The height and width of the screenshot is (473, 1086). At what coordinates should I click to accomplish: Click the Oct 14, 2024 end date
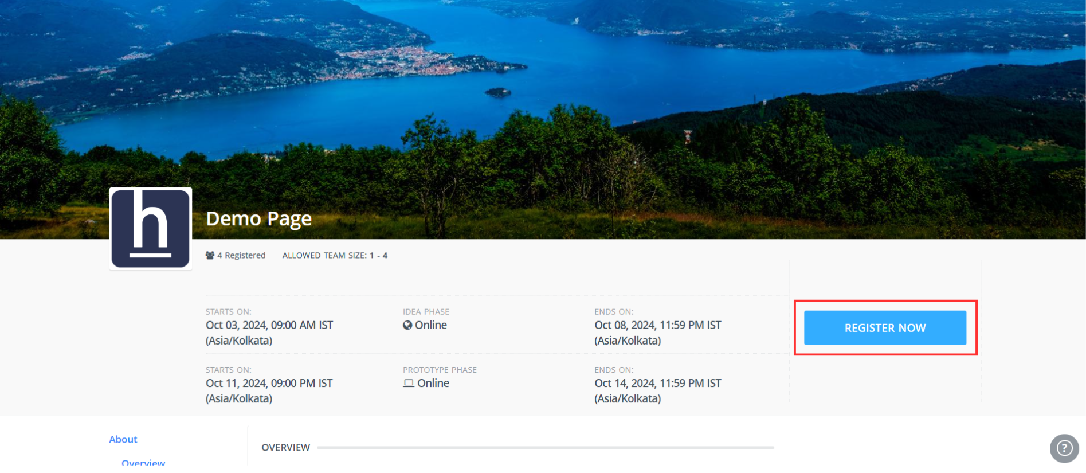click(657, 384)
